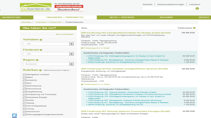Open combinable KfW-Förderung 167 Heizung Sanieren link
211x118 pixels.
click(122, 92)
